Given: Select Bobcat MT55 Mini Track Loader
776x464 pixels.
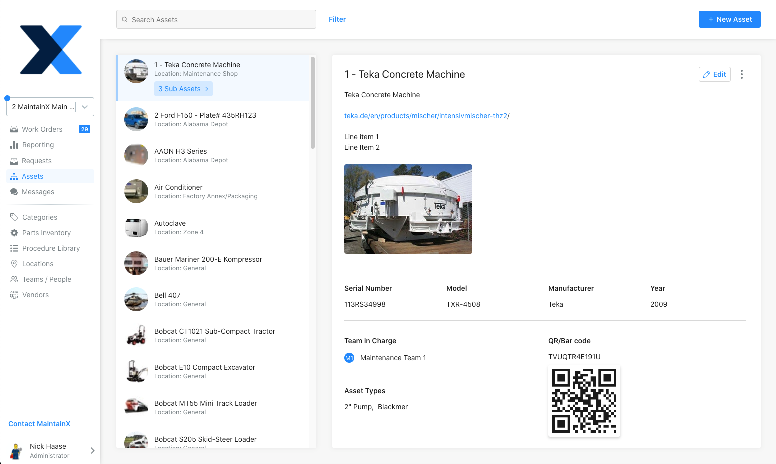Looking at the screenshot, I should (x=213, y=407).
